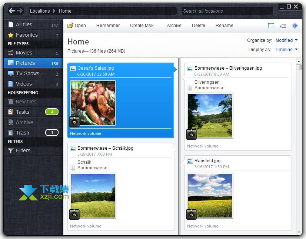Click the Favorites star icon

(x=11, y=35)
